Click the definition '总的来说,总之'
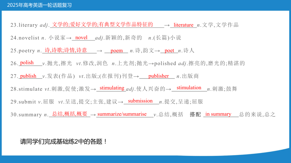 tap(257, 115)
